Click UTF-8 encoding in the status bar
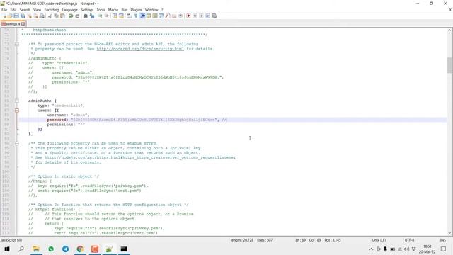Screen dimensions: 453x255 pos(409,240)
